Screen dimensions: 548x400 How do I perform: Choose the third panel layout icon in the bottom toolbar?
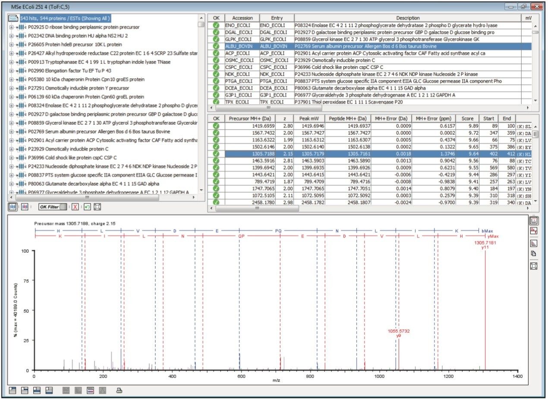click(x=37, y=390)
